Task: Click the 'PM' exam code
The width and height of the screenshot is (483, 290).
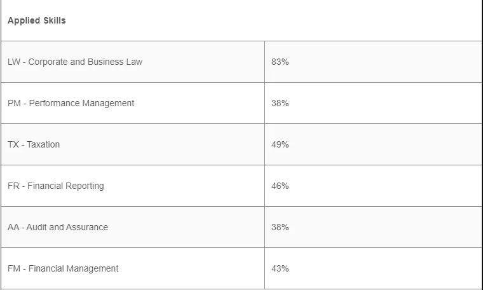Action: pos(14,103)
